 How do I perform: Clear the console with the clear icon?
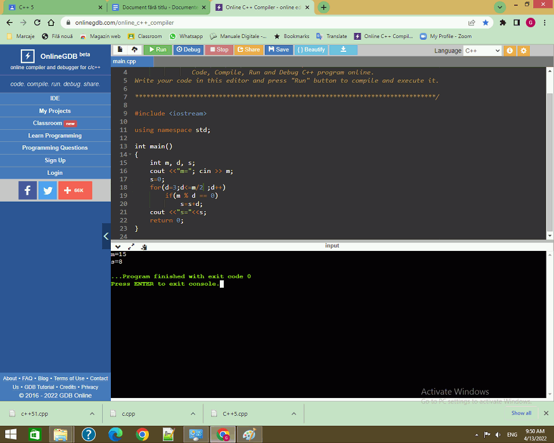point(144,246)
